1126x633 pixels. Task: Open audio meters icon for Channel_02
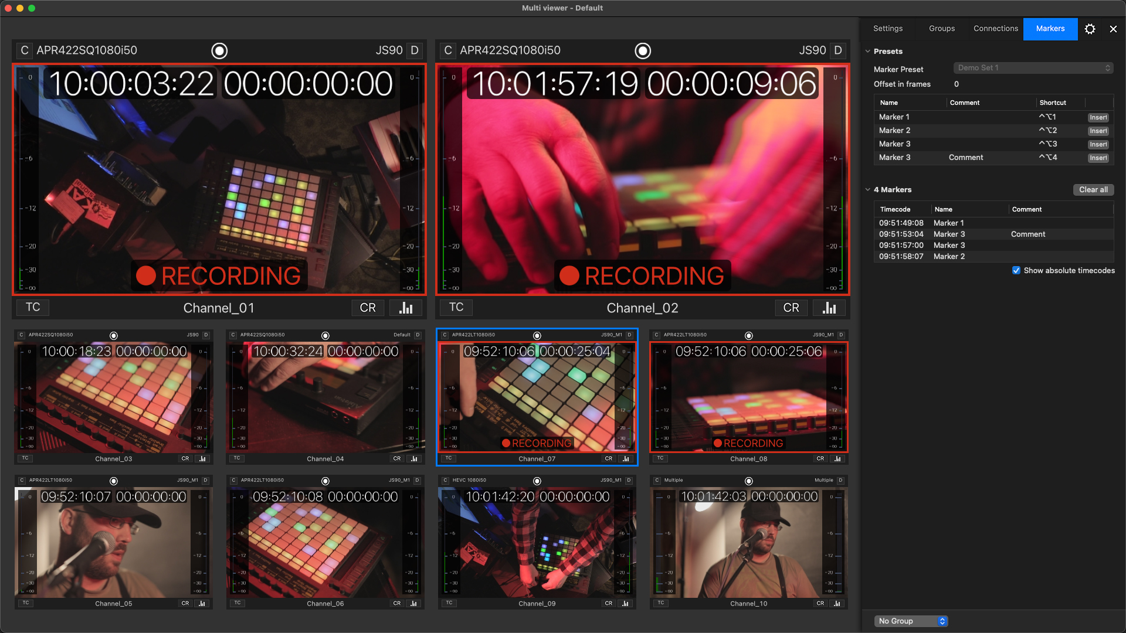tap(829, 308)
